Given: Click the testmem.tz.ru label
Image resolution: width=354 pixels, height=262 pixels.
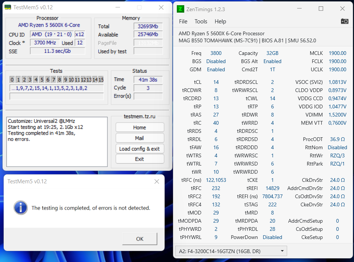Looking at the screenshot, I should (x=140, y=117).
